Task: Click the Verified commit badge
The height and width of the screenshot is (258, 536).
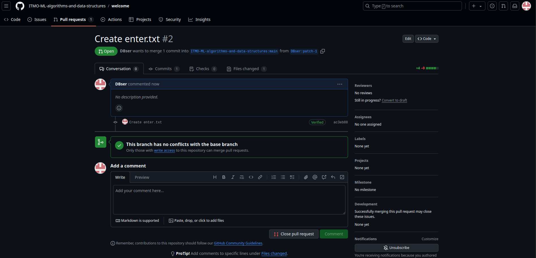Action: (317, 122)
